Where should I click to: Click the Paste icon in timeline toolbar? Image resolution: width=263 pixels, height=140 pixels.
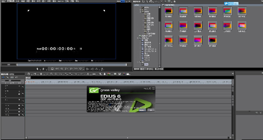[56, 74]
